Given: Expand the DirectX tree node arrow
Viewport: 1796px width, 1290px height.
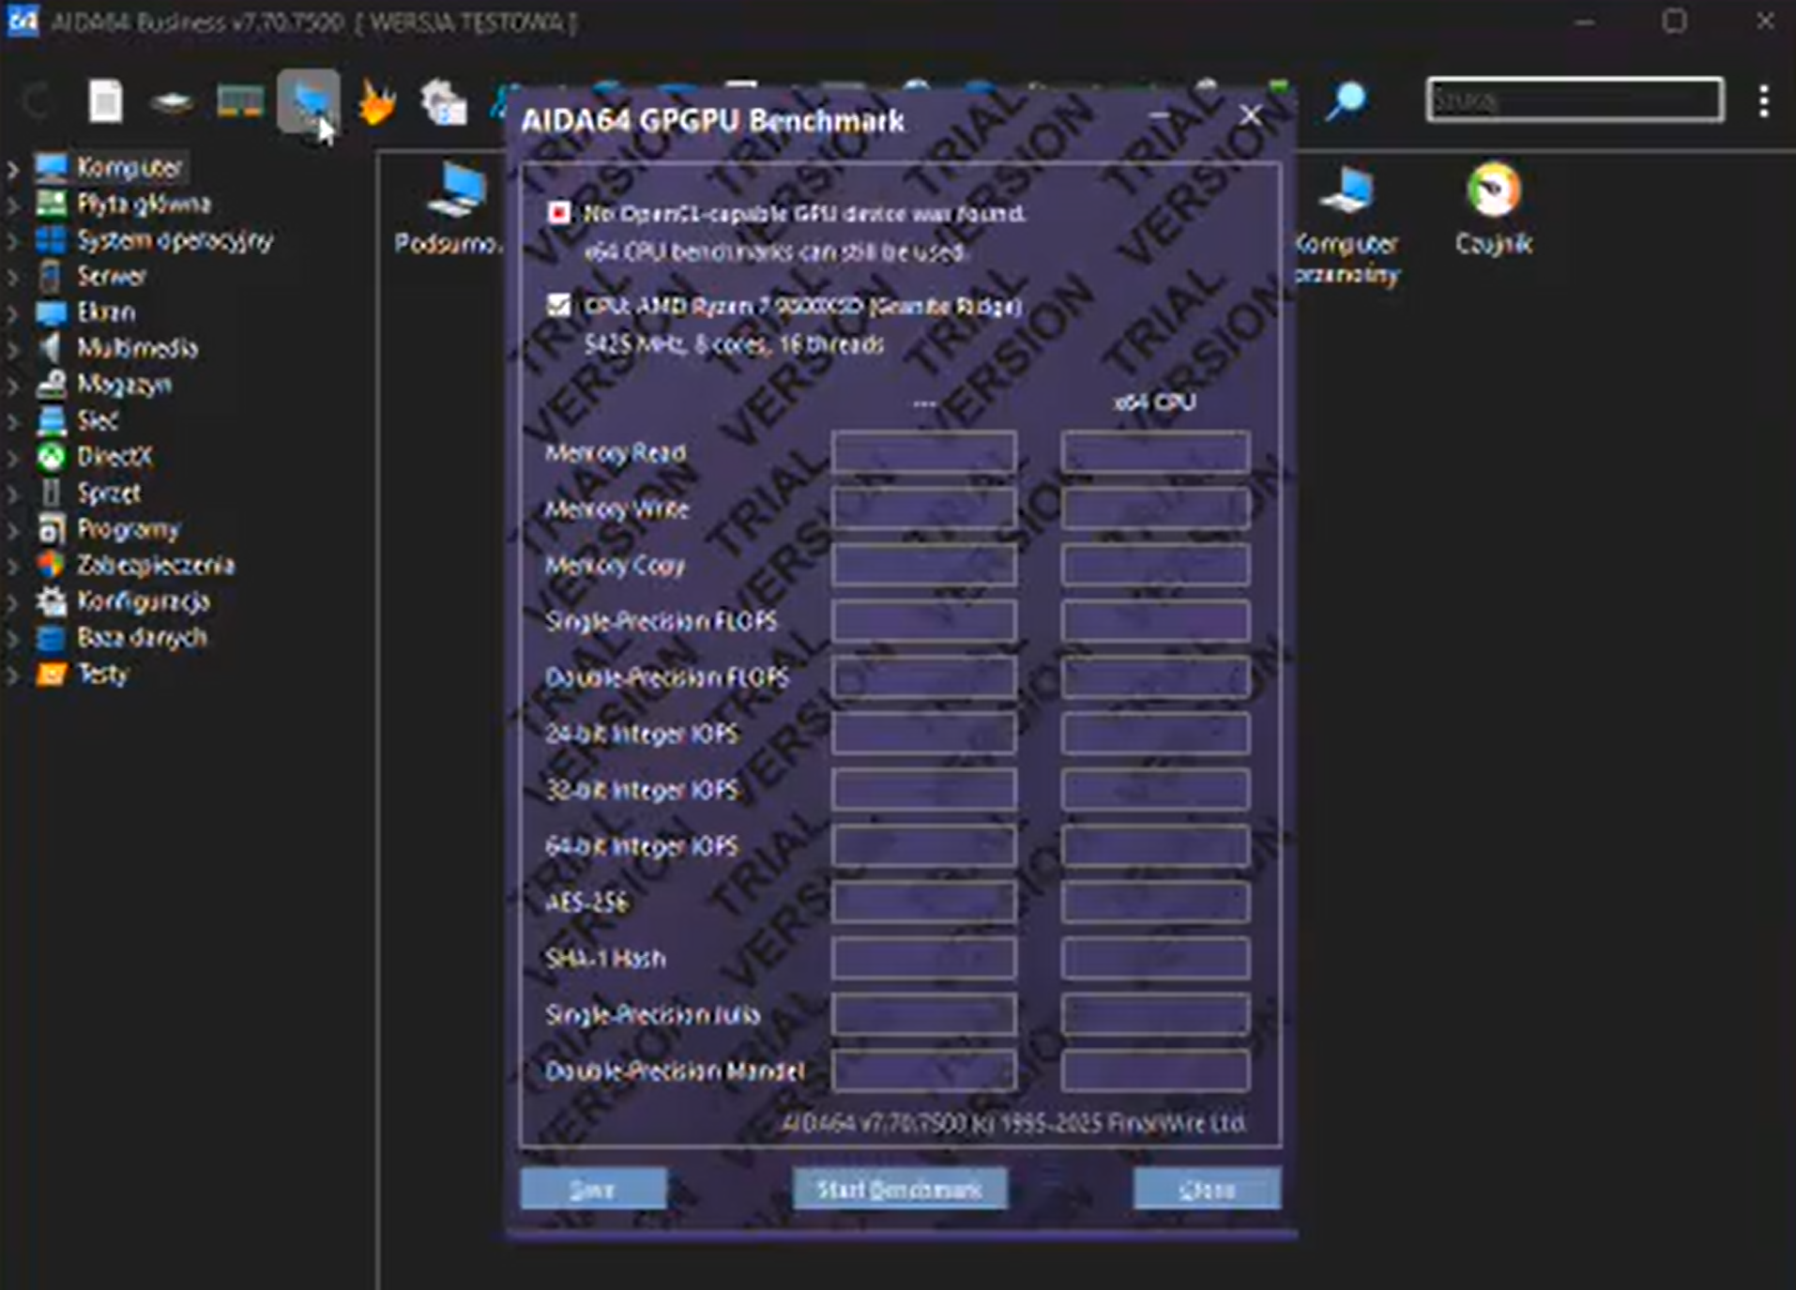Looking at the screenshot, I should (x=12, y=457).
